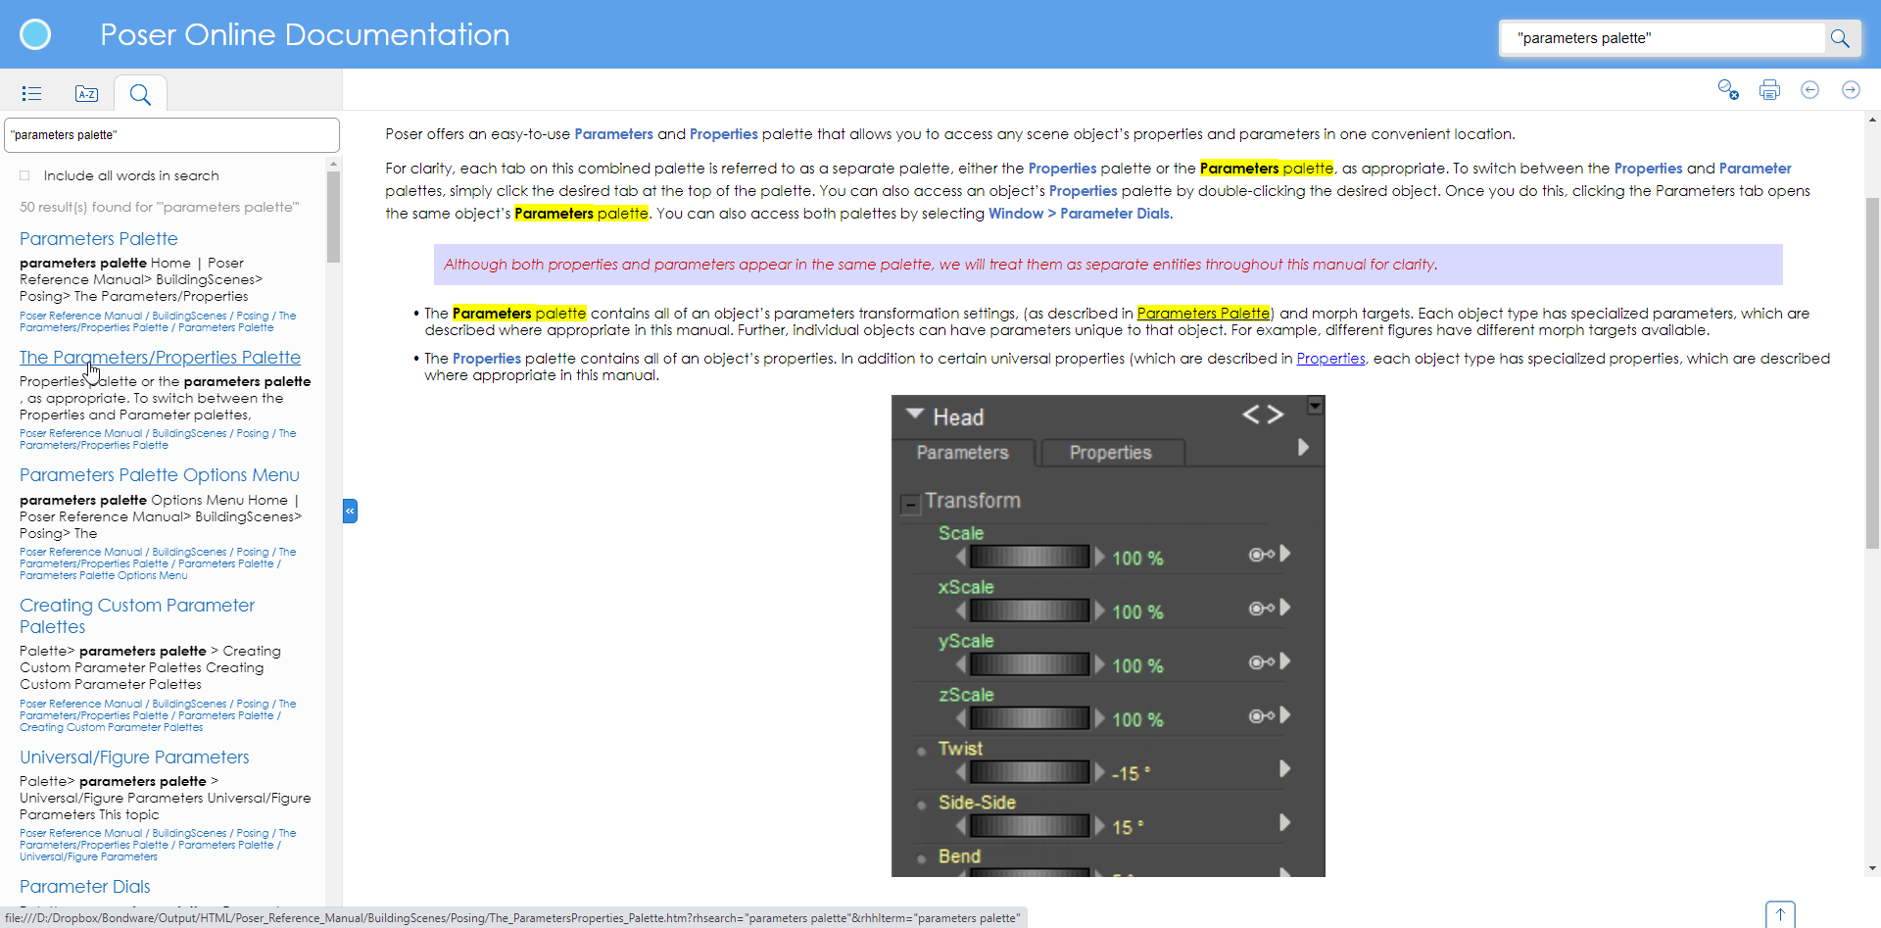The height and width of the screenshot is (928, 1881).
Task: Click breadcrumb path under Universal/Figure Parameters
Action: tap(158, 845)
